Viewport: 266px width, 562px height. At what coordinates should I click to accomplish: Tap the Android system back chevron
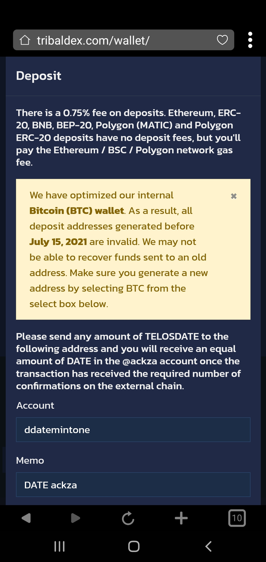tap(208, 546)
